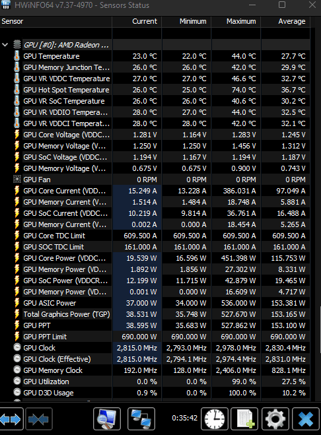
Task: Select the GPU Temperature row label
Action: coord(52,56)
